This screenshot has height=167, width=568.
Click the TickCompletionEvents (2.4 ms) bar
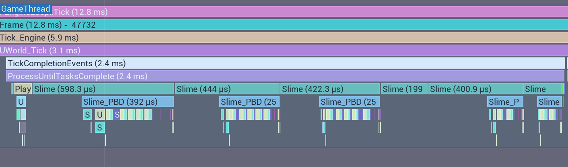click(286, 63)
